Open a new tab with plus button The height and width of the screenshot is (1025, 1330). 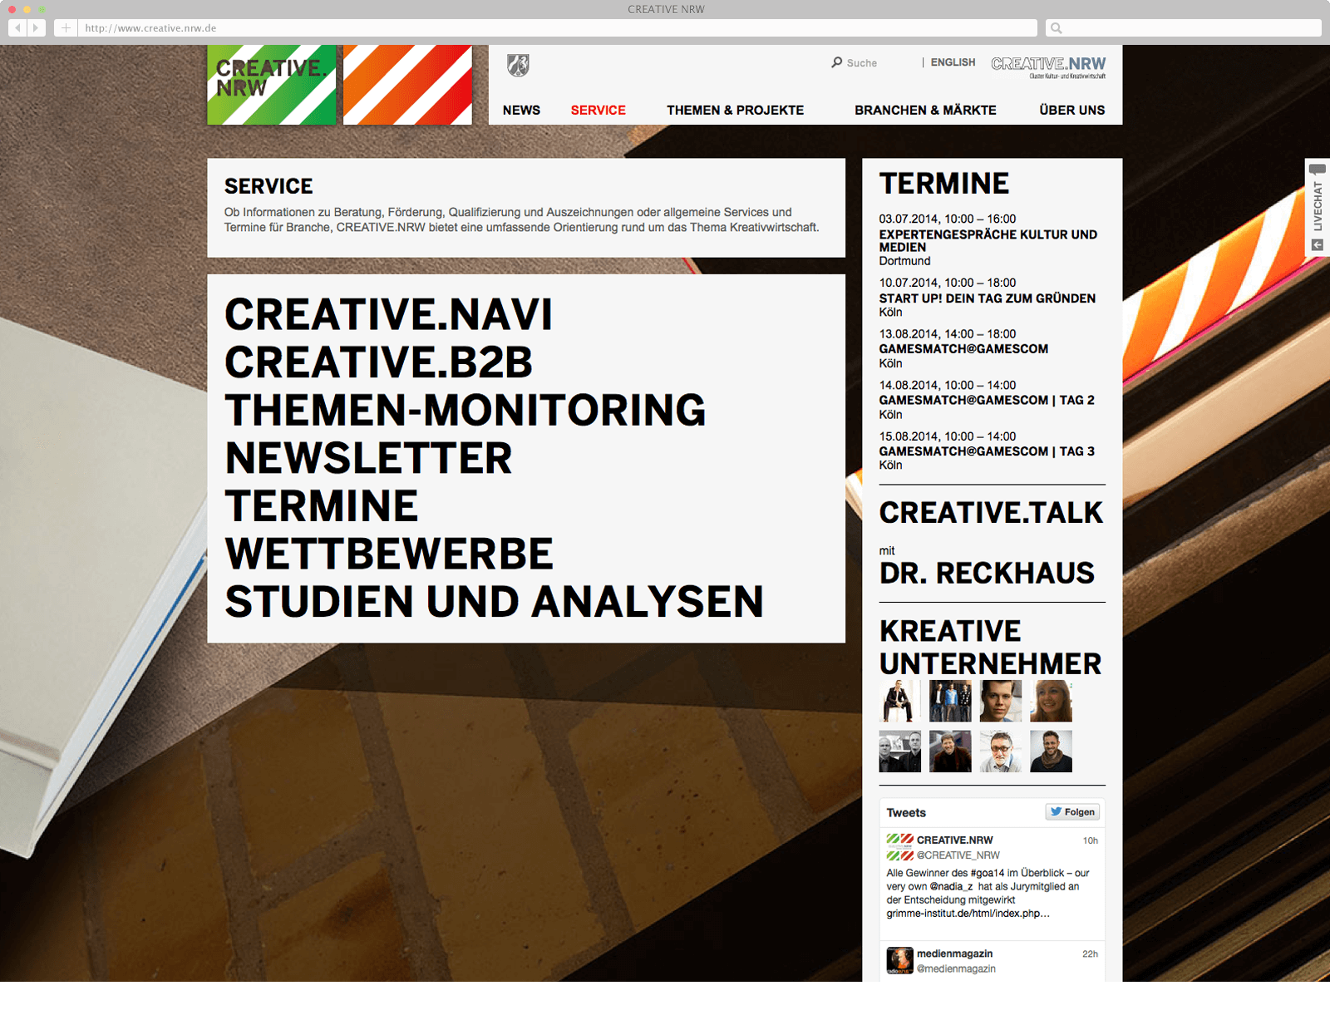66,27
